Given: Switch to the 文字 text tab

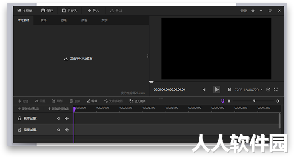Looking at the screenshot, I should click(104, 20).
